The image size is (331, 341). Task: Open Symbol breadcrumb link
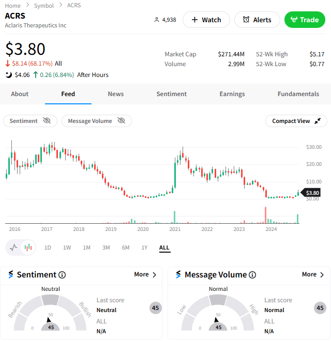[x=44, y=6]
